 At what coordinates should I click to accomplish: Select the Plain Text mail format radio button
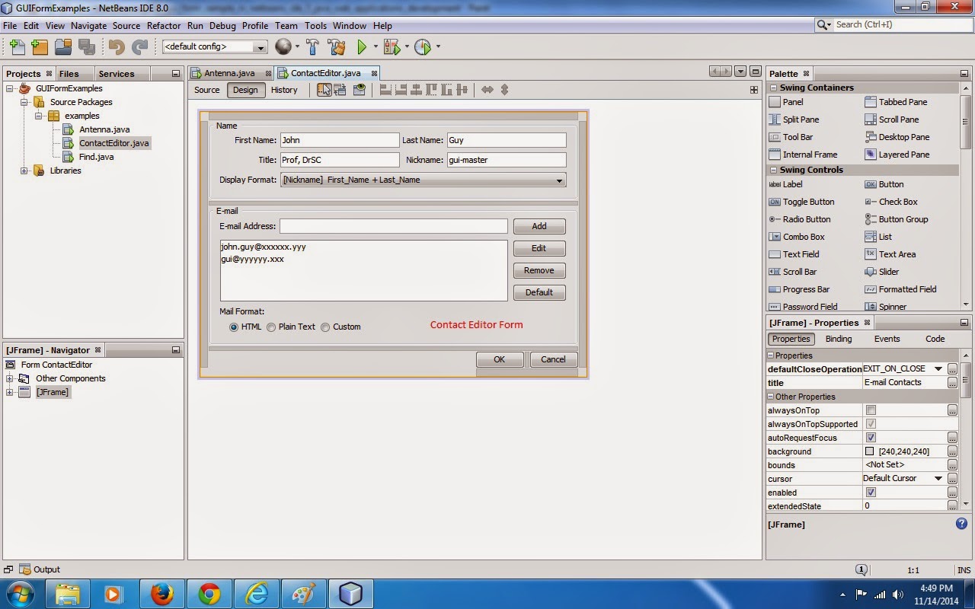coord(271,327)
